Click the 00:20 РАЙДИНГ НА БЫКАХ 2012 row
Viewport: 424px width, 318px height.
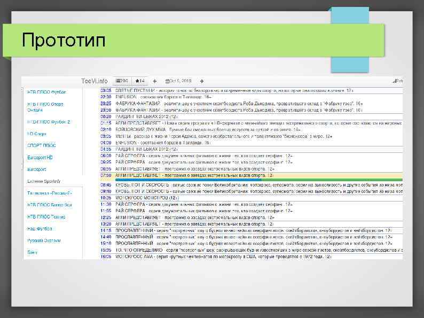[x=251, y=117]
